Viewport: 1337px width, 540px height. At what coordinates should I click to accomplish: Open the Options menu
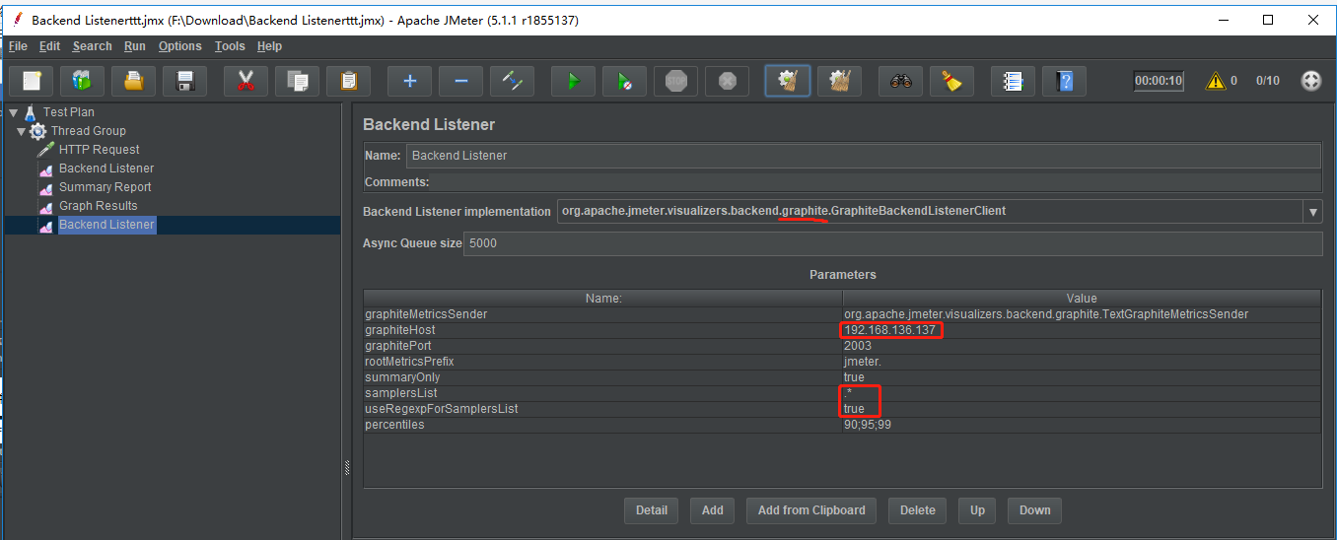point(180,46)
